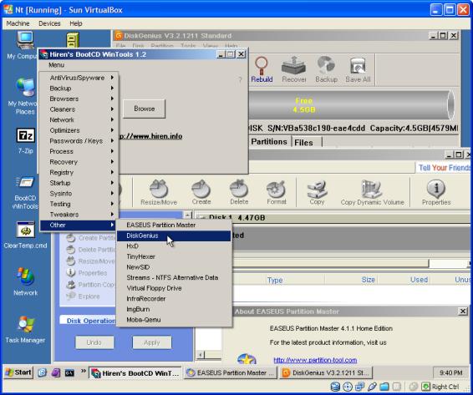Choose InfraRecorder from the Other submenu
Viewport: 473px width, 395px height.
coord(174,299)
